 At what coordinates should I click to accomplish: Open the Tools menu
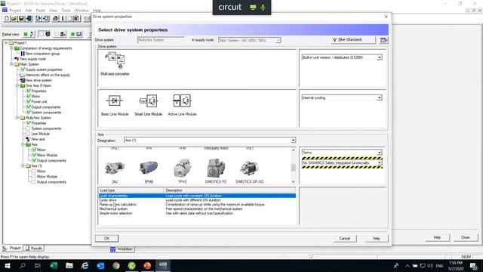(66, 11)
